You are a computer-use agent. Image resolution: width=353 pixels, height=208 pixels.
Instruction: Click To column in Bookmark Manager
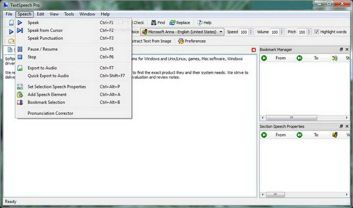coord(316,58)
